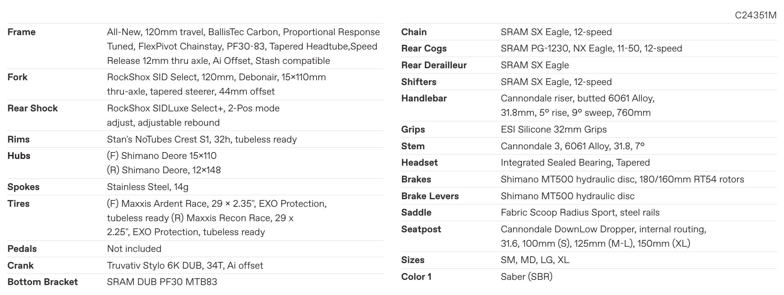Select the Rims specification label

pos(19,139)
